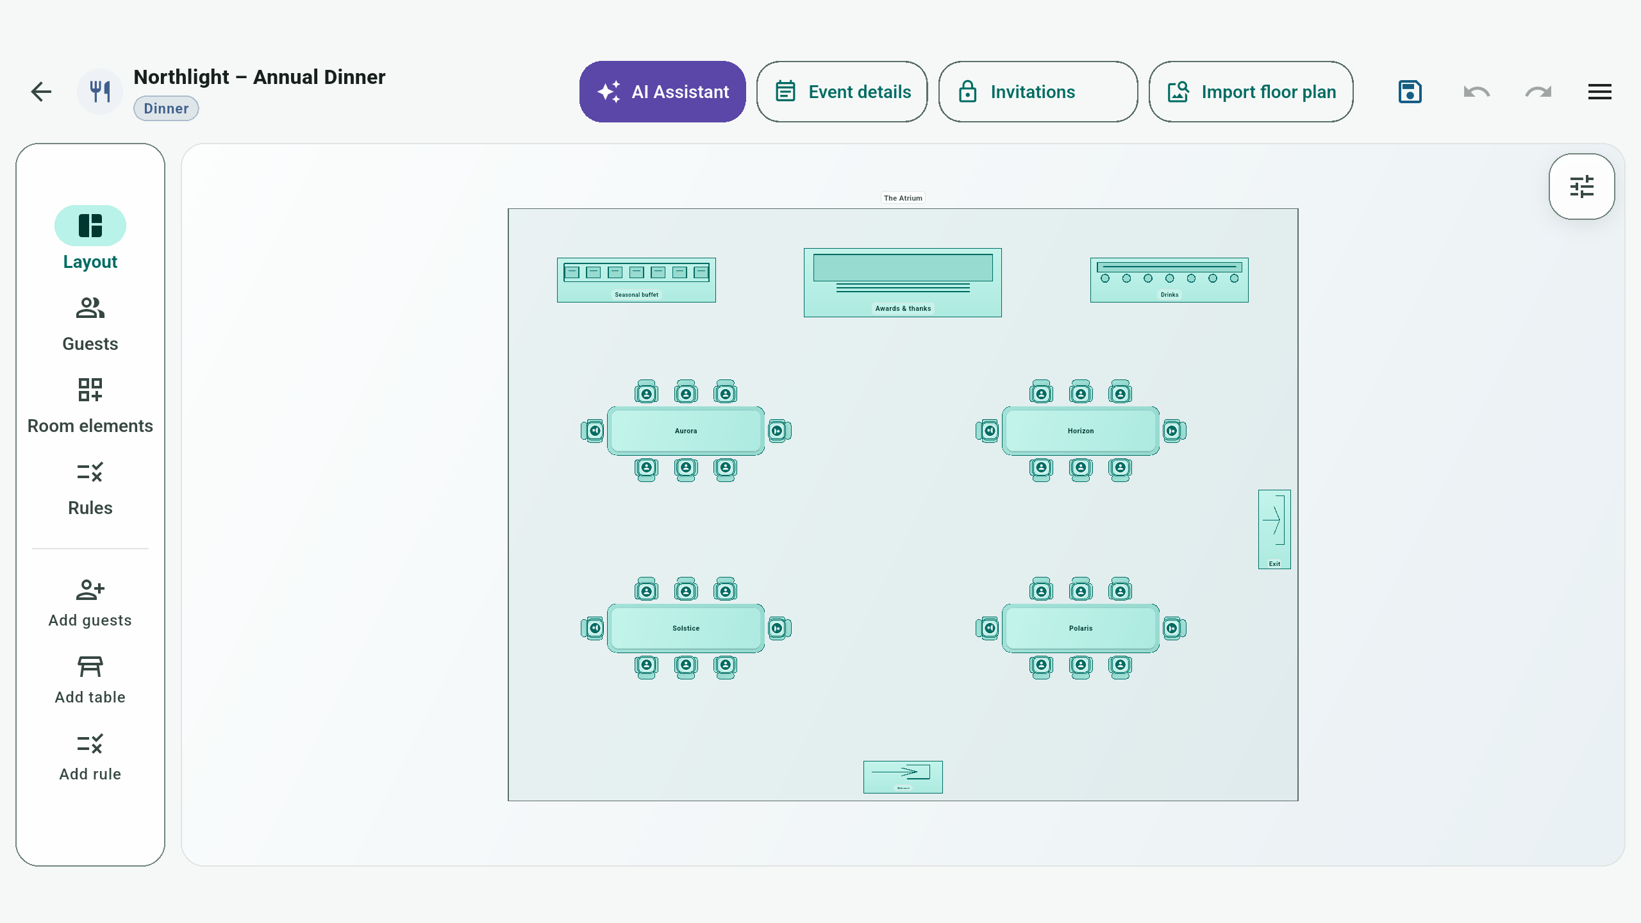Select the Polaris table
The height and width of the screenshot is (923, 1641).
coord(1081,628)
